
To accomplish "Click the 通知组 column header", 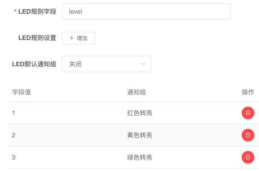I will pos(137,92).
